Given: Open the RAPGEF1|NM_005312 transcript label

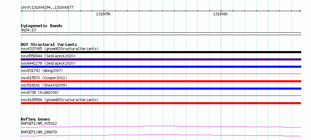Looking at the screenshot, I should tap(39, 123).
